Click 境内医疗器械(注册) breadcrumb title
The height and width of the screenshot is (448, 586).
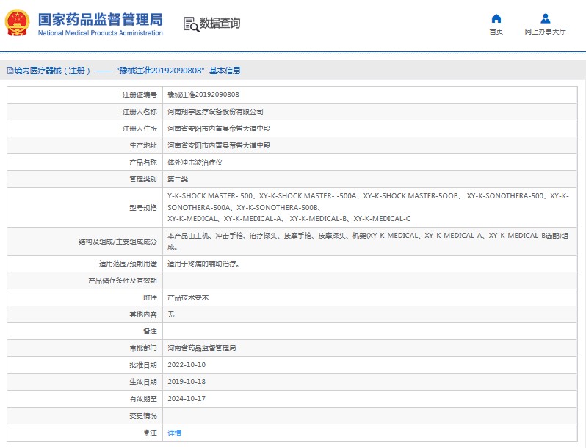[x=52, y=71]
